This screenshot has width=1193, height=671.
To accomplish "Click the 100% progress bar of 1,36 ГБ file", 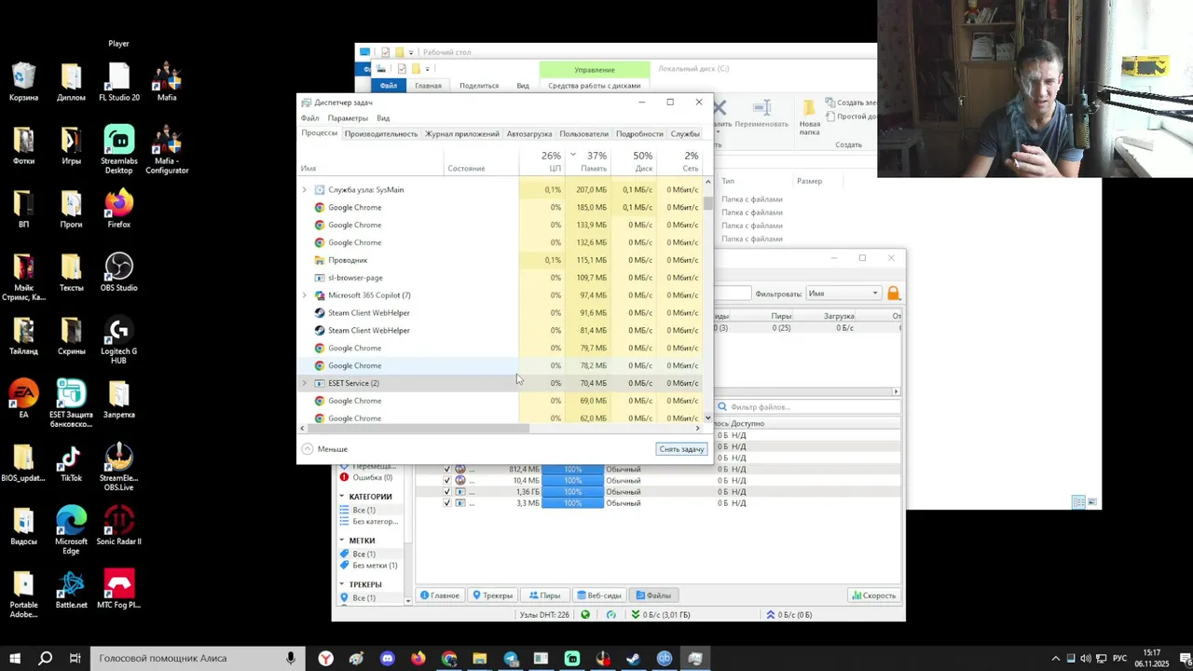I will click(572, 491).
